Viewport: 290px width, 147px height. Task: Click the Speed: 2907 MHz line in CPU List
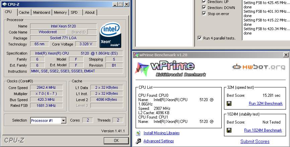pyautogui.click(x=154, y=108)
